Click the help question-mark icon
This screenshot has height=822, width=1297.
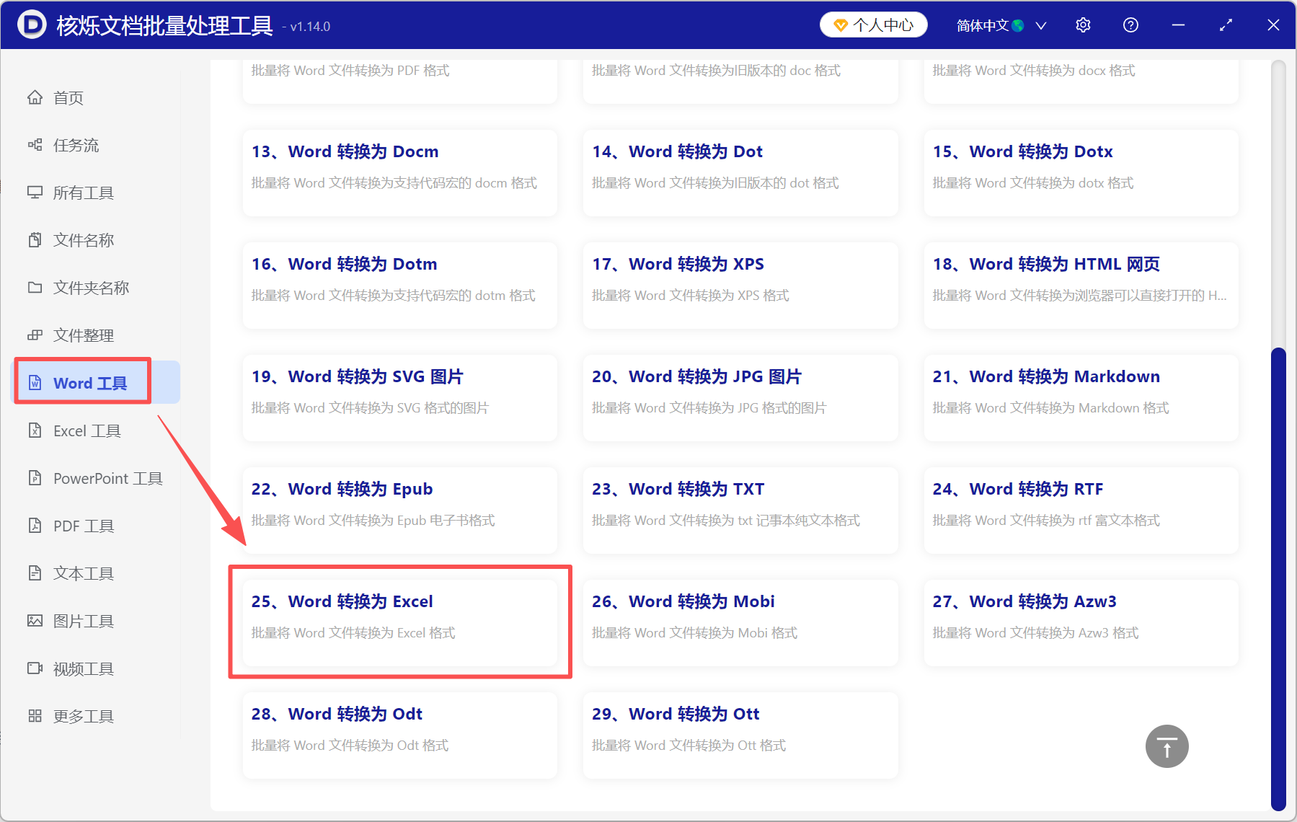pyautogui.click(x=1130, y=25)
